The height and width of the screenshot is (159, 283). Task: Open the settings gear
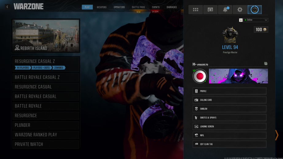240,10
